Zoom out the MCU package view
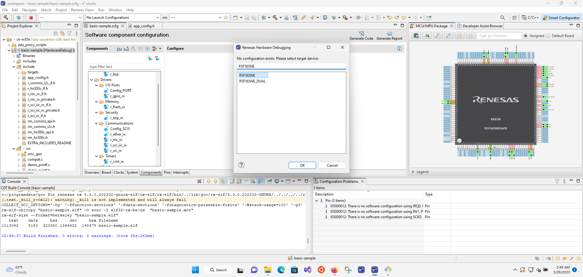The width and height of the screenshot is (583, 277). pos(438,36)
